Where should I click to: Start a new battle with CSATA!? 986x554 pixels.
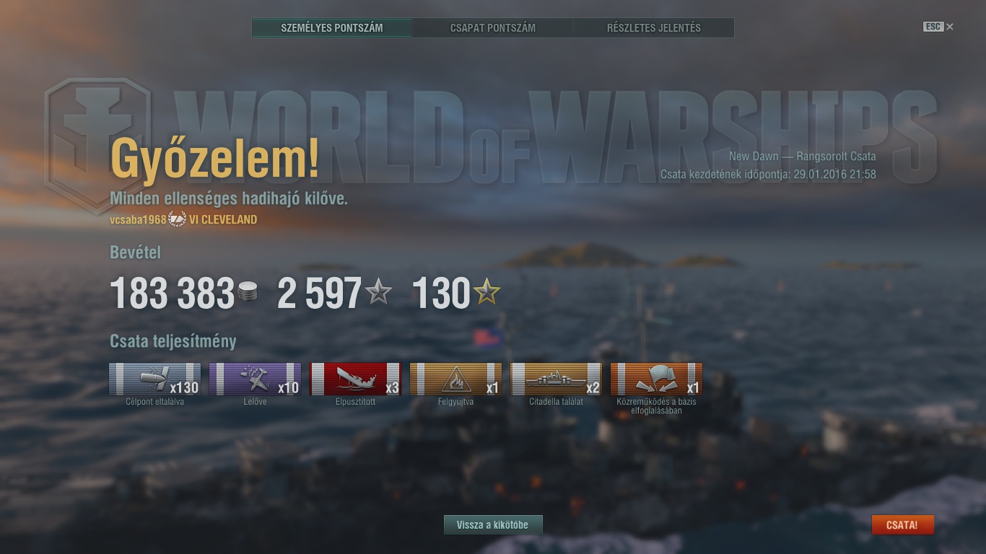click(902, 525)
